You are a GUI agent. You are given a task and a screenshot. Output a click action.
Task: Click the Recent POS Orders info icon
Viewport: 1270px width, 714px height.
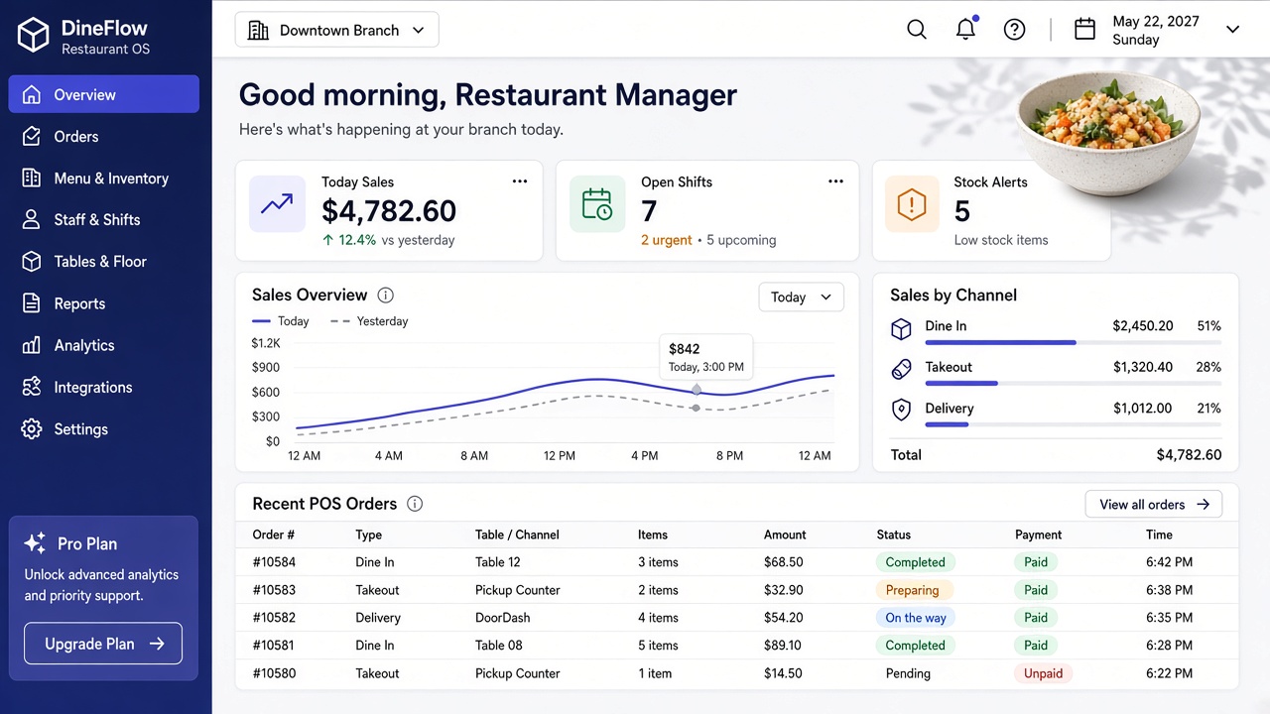tap(415, 504)
